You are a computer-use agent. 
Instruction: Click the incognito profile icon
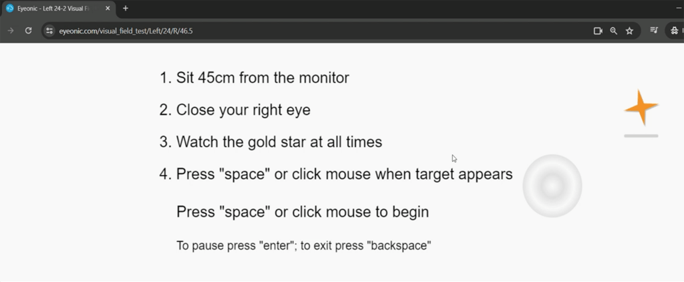tap(675, 31)
